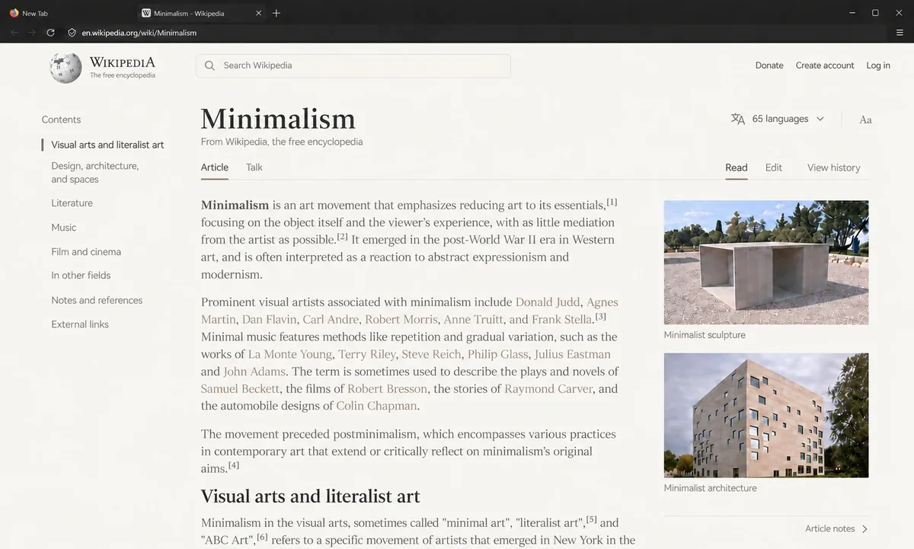914x549 pixels.
Task: Open the Carl Andre link
Action: (331, 320)
